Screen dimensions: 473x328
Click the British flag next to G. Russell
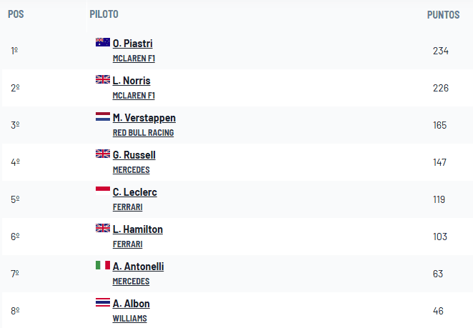coord(103,154)
